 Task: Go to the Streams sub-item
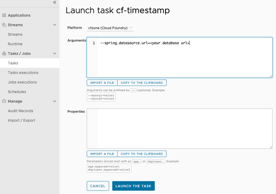tap(15, 34)
